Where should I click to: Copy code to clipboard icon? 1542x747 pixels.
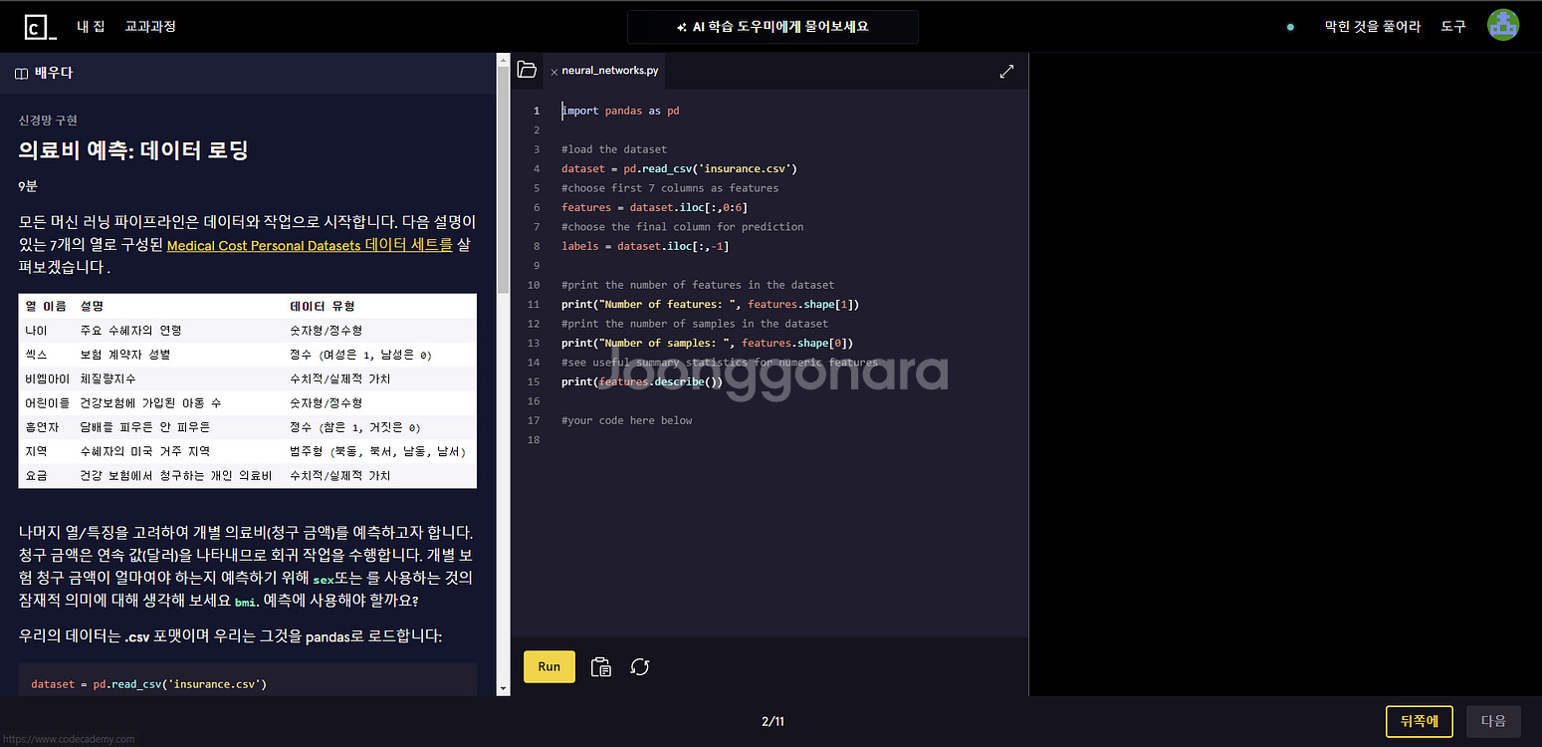click(600, 667)
